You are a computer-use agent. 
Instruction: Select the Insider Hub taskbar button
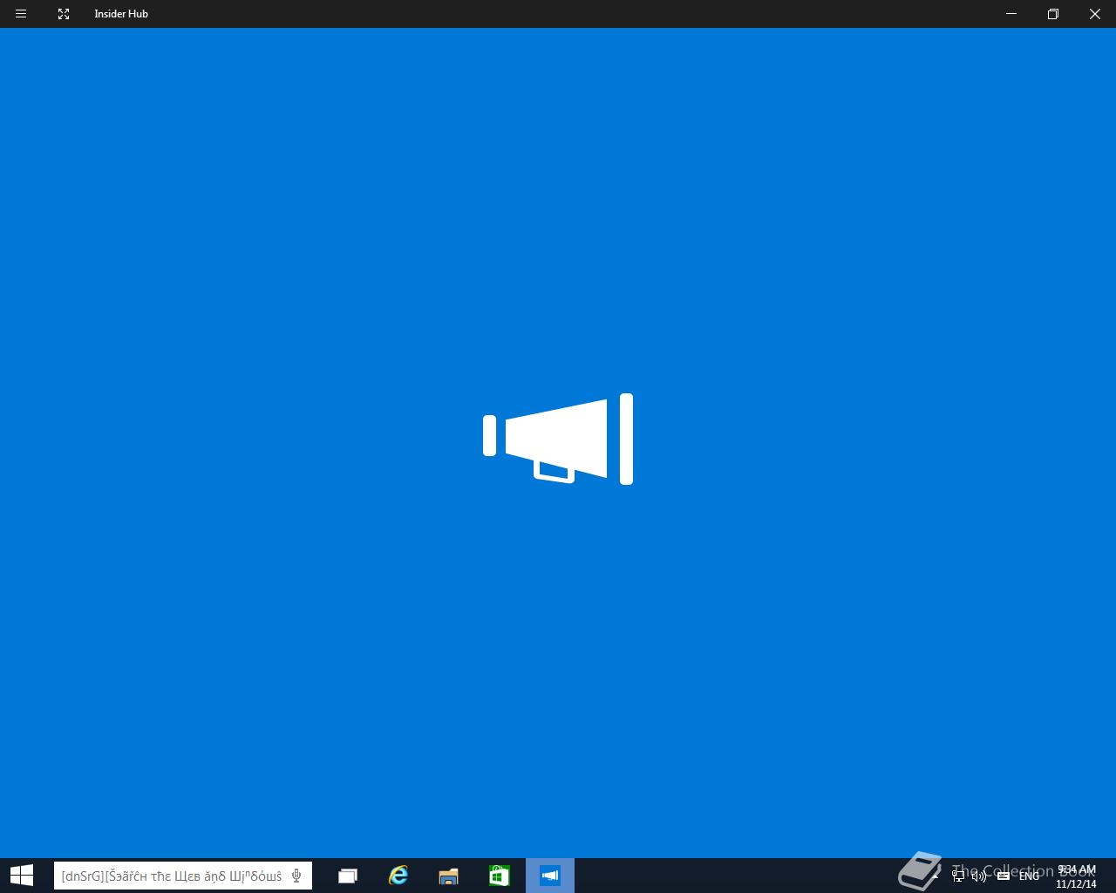[550, 876]
